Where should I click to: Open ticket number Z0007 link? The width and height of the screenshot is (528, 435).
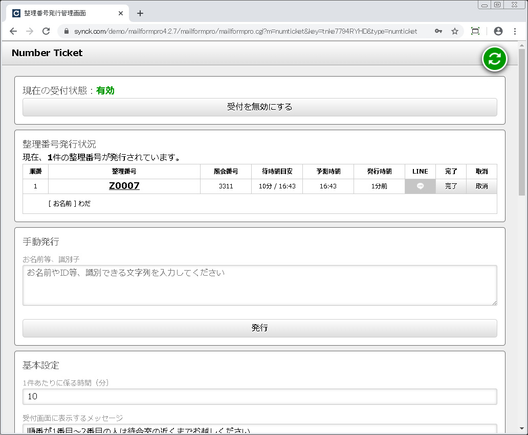point(124,186)
